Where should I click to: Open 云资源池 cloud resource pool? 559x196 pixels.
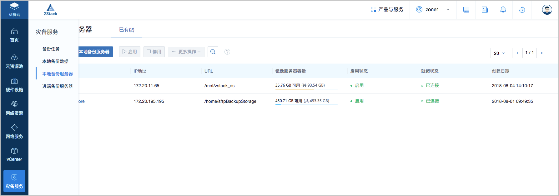pyautogui.click(x=14, y=62)
